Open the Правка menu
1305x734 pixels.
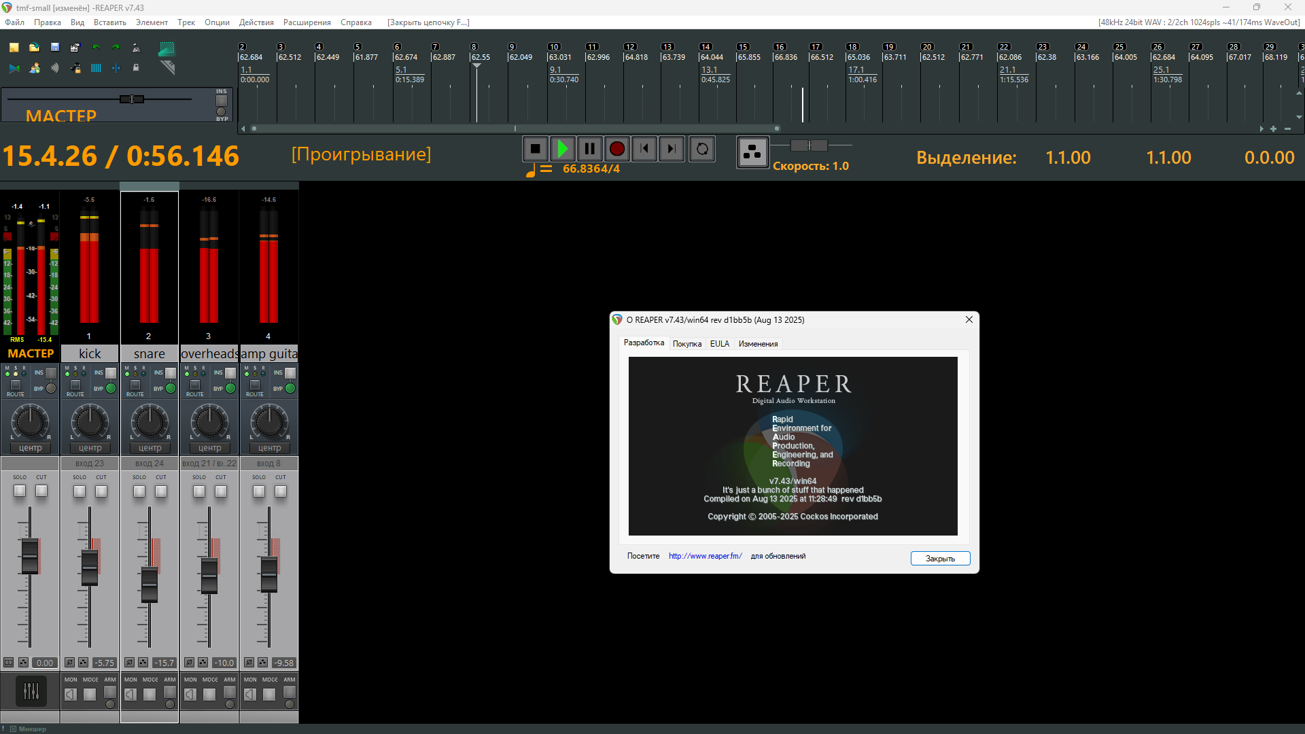point(48,22)
